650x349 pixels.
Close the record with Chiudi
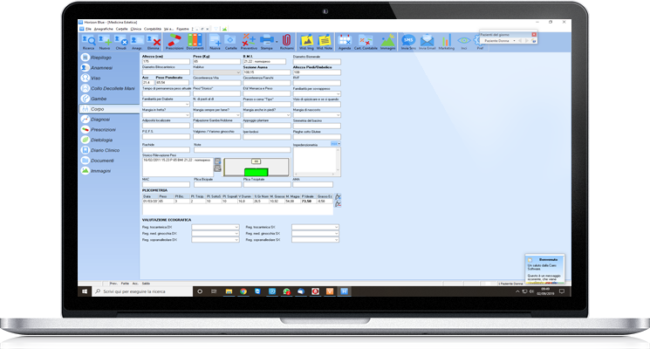pos(120,42)
